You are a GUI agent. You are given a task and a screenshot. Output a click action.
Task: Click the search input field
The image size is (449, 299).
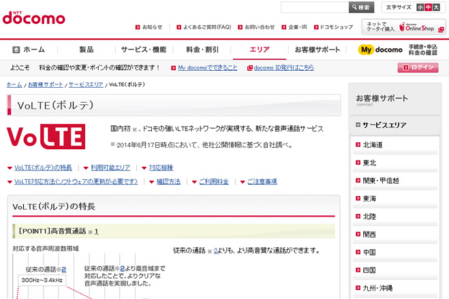point(314,7)
